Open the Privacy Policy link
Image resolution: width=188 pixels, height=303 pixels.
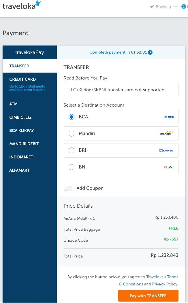164,284
